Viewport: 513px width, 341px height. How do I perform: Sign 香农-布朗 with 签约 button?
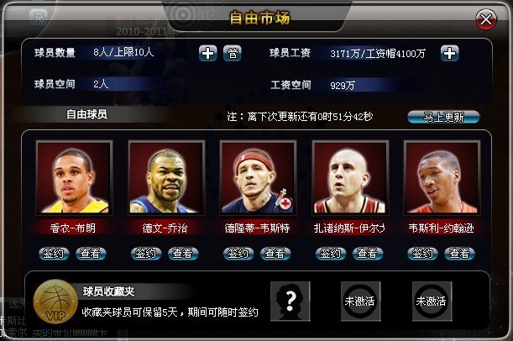(54, 254)
